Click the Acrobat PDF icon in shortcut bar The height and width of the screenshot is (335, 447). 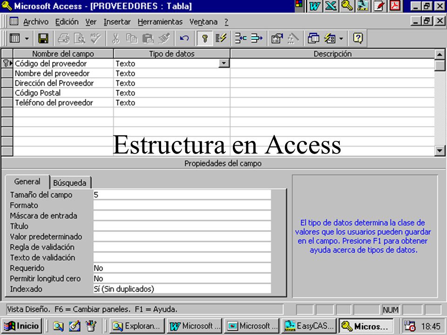(x=395, y=6)
